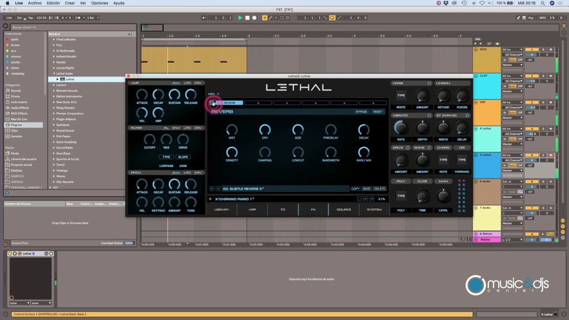Image resolution: width=569 pixels, height=320 pixels.
Task: Toggle the MIDI map mode switch
Action: pyautogui.click(x=542, y=17)
